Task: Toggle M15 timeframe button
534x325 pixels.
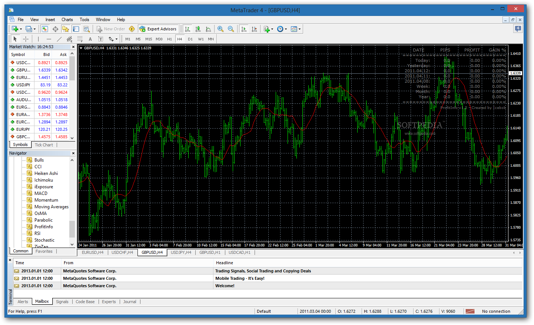Action: click(149, 39)
